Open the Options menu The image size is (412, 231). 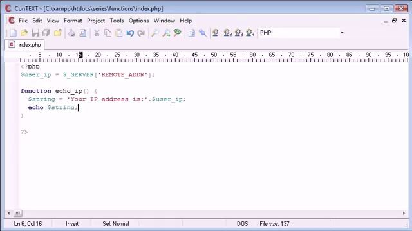click(x=139, y=21)
